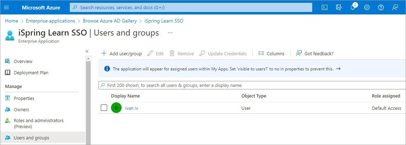
Task: View notifications bell with badge 2
Action: (353, 7)
